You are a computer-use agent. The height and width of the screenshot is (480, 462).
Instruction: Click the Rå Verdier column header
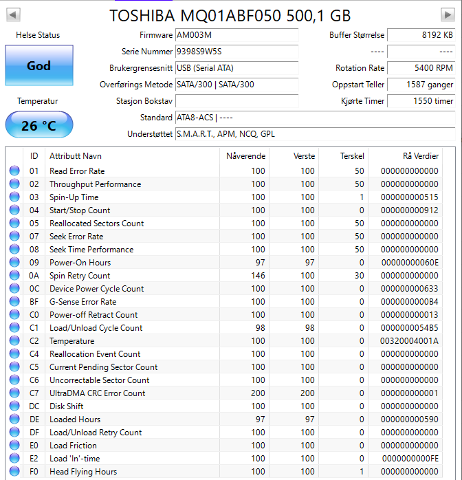[x=420, y=156]
